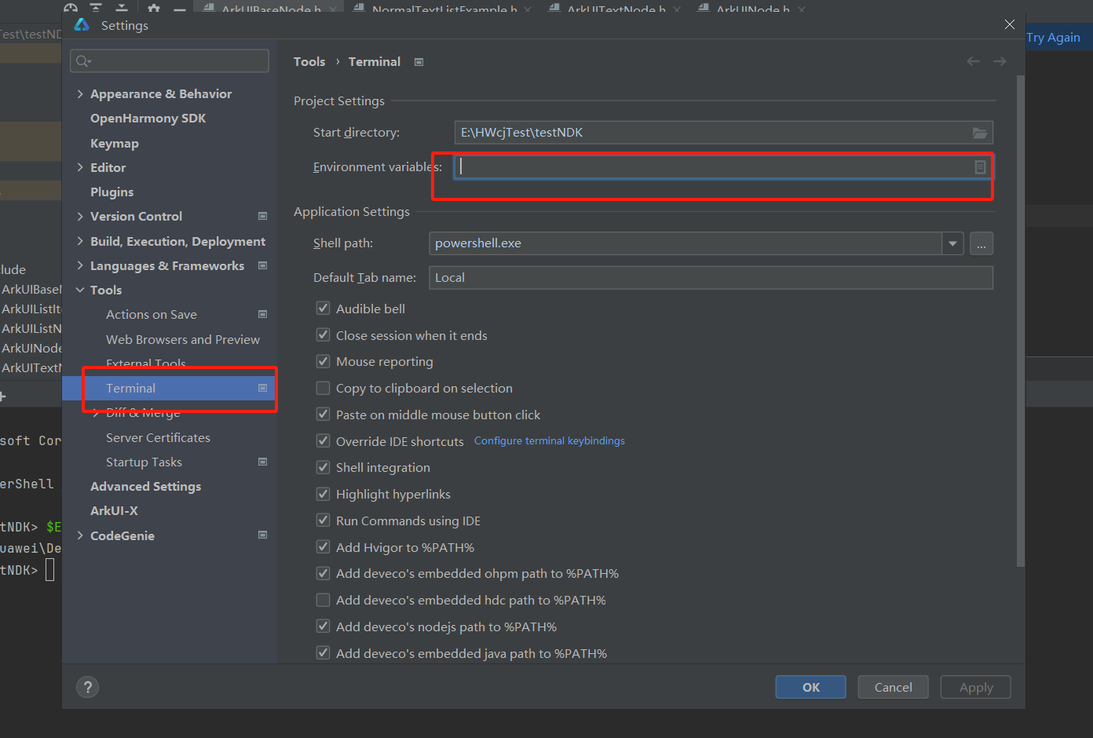Toggle Add deveco's nodejs path checkbox

[x=323, y=626]
